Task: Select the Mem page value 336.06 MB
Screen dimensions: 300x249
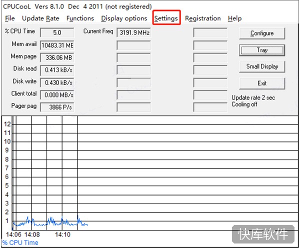Action: 57,57
